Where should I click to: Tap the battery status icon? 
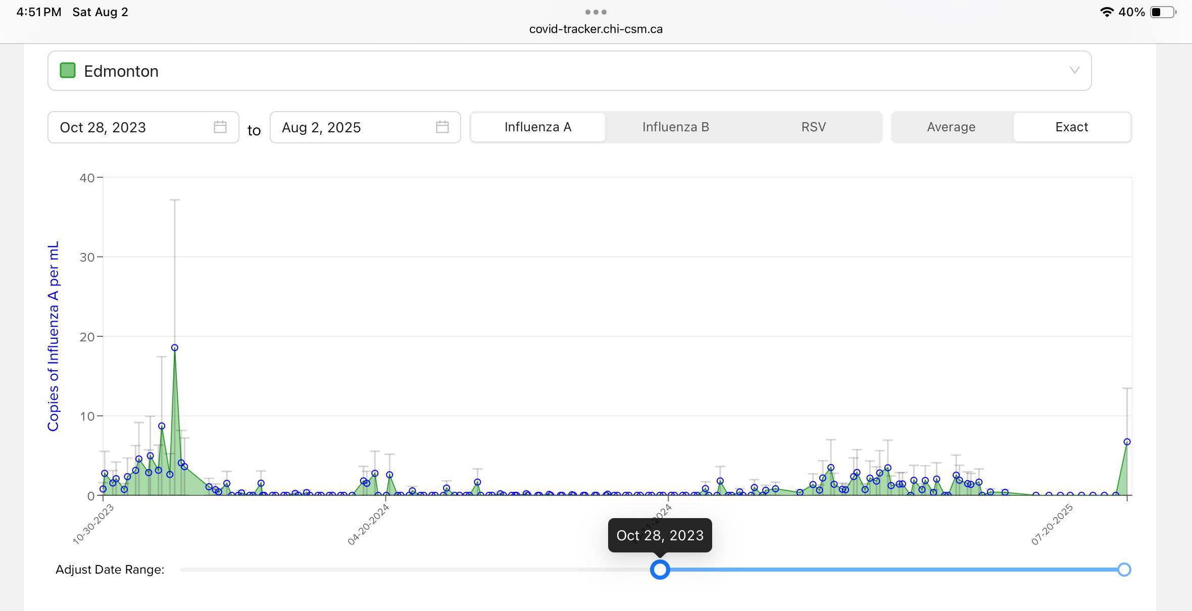pos(1163,12)
